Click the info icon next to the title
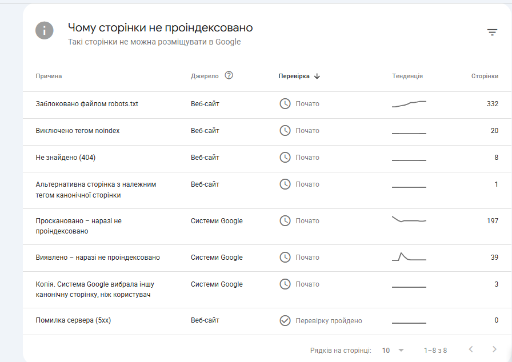This screenshot has height=362, width=512. pos(45,30)
